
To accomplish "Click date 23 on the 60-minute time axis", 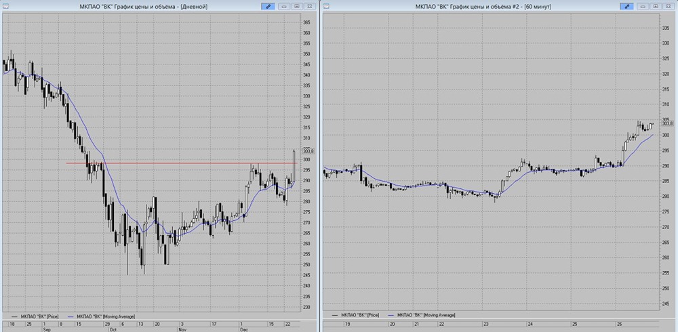I will point(485,324).
